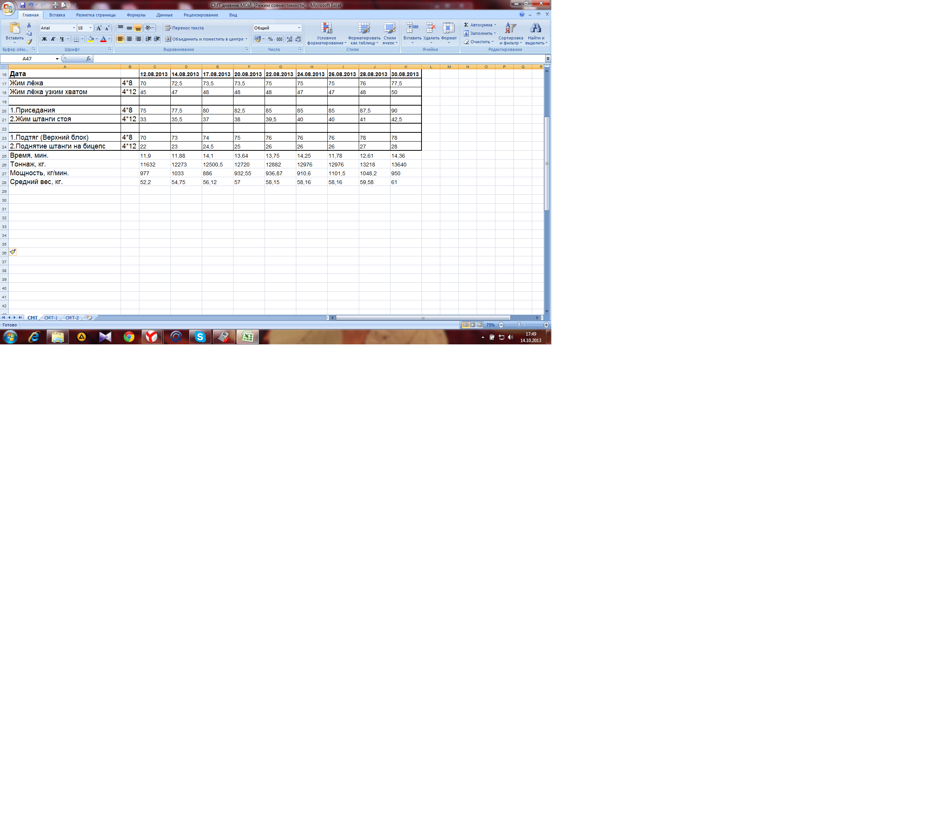Image resolution: width=928 pixels, height=825 pixels.
Task: Open the Arial font name dropdown
Action: [x=74, y=28]
